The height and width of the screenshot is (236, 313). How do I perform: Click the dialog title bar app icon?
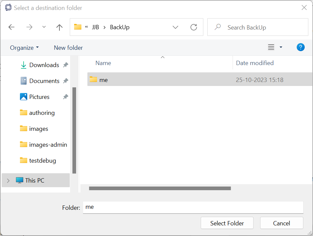tap(8, 8)
